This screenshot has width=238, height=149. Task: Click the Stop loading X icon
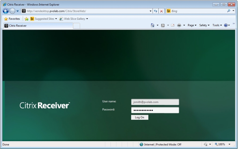point(161,11)
